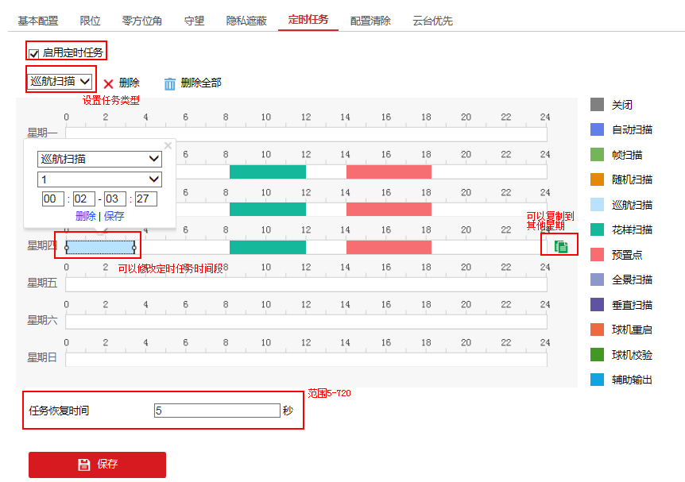Switch to the 基本配置 tab
Image resolution: width=685 pixels, height=482 pixels.
coord(39,20)
